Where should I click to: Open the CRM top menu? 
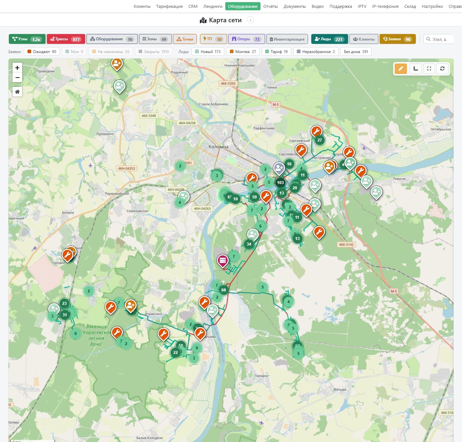click(x=193, y=6)
